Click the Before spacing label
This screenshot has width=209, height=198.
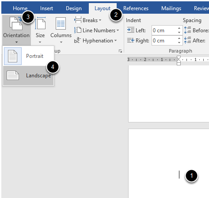pyautogui.click(x=201, y=30)
